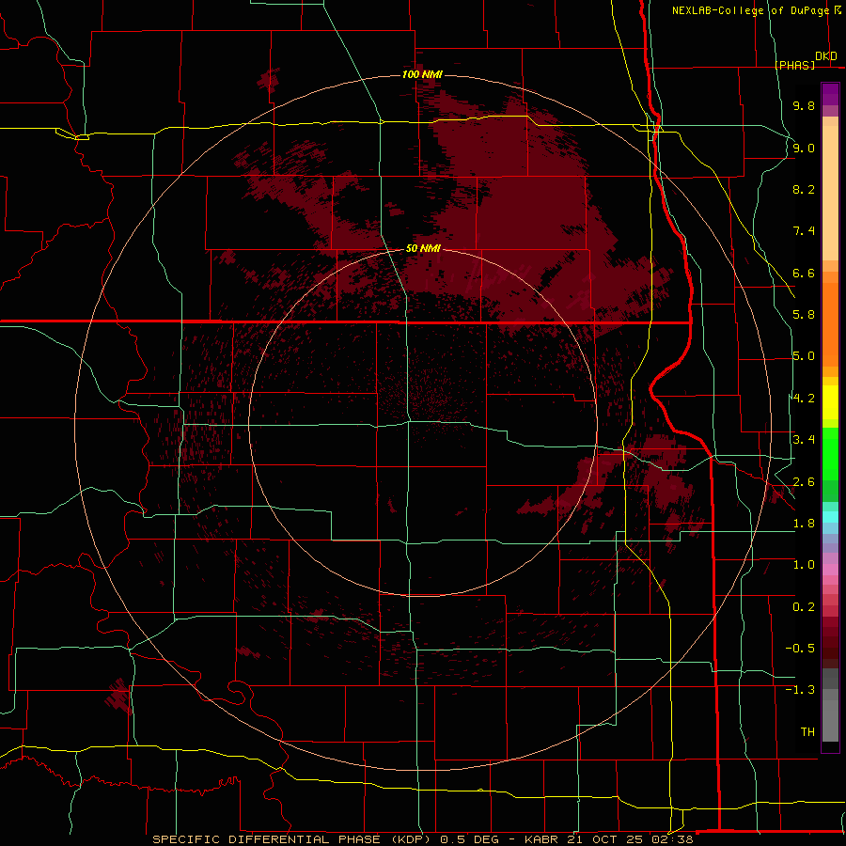Screen dimensions: 846x846
Task: Select the 0.2 scale value
Action: click(804, 607)
